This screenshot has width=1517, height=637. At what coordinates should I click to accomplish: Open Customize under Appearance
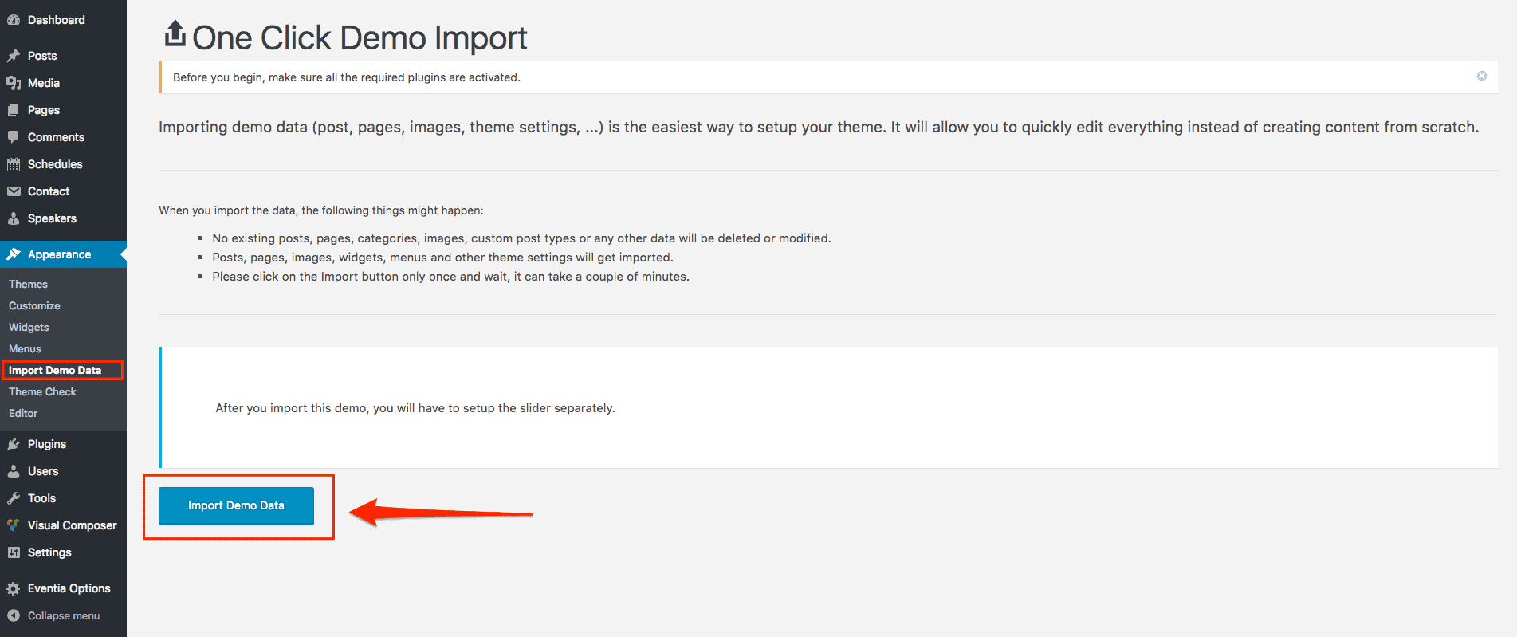34,305
